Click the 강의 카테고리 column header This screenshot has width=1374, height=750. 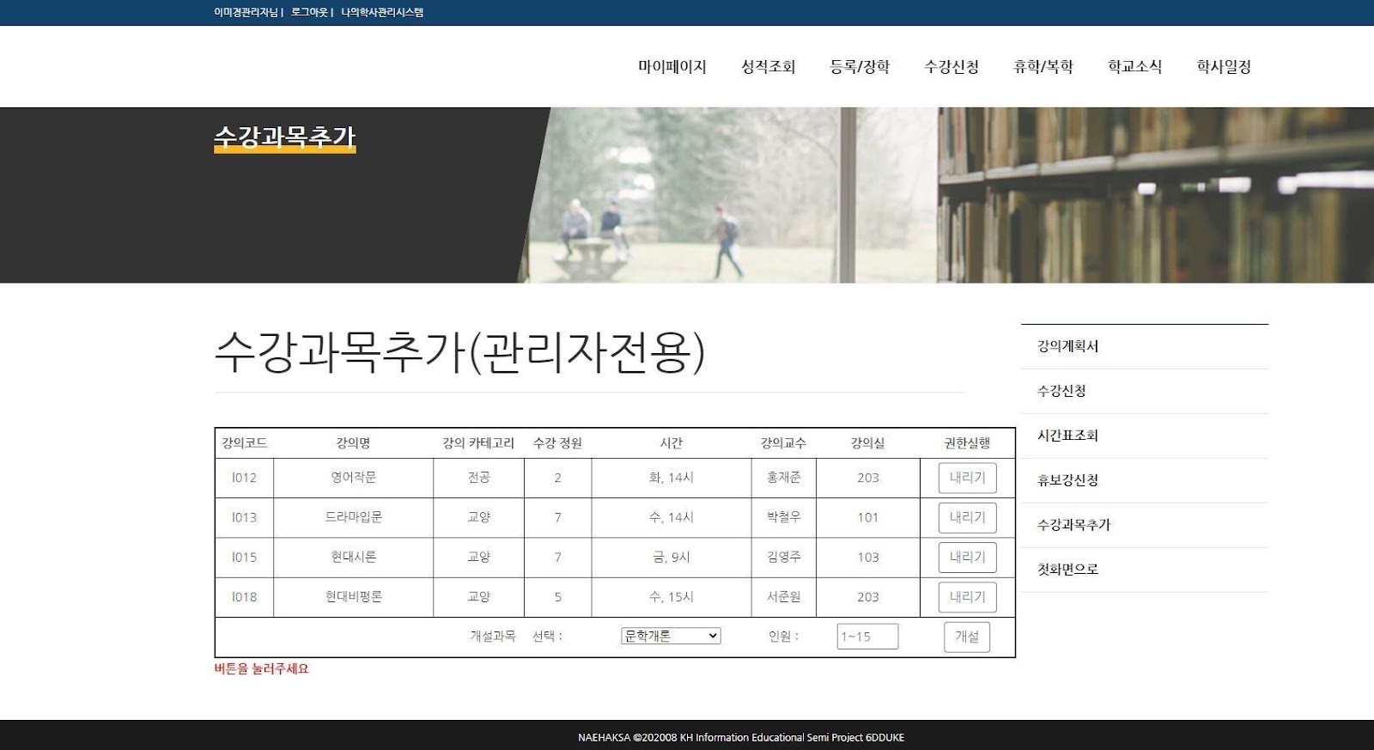pos(478,443)
